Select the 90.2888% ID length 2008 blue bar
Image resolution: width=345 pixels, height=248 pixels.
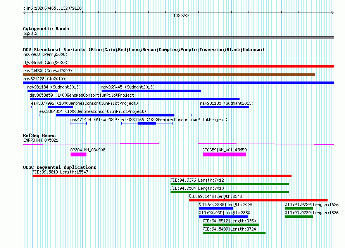click(216, 208)
